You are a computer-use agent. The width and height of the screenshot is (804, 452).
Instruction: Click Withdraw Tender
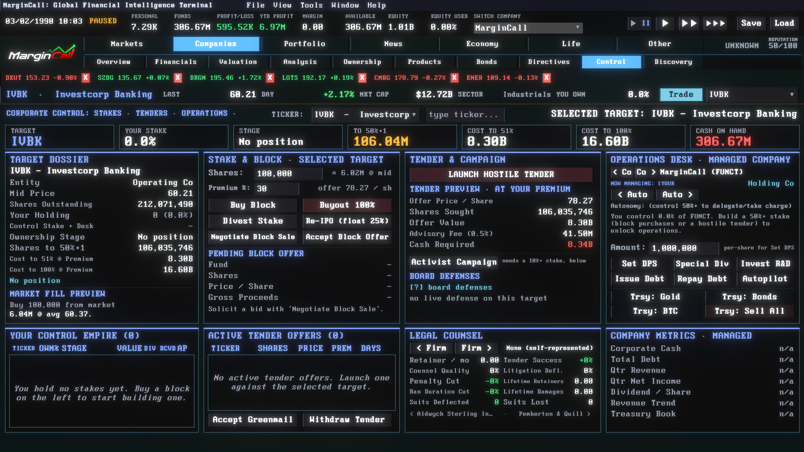[x=347, y=420]
